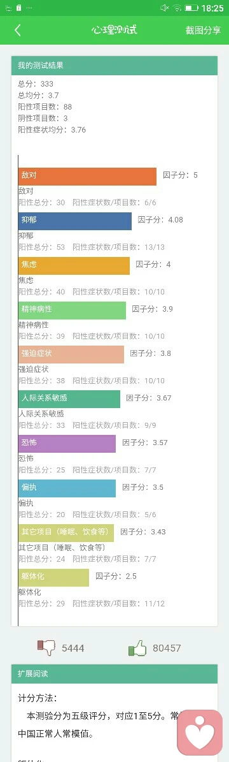Tap the 80457 likes count
Viewport: 229px width, 762px height.
coord(167,648)
